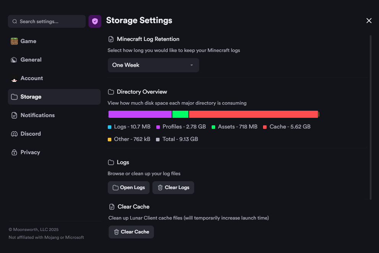Click the Open Logs button

click(x=128, y=188)
